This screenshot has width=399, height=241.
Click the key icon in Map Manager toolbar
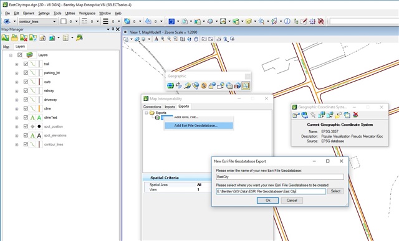click(79, 38)
